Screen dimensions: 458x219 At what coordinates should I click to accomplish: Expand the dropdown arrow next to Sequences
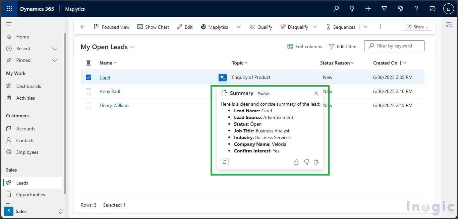(x=366, y=27)
